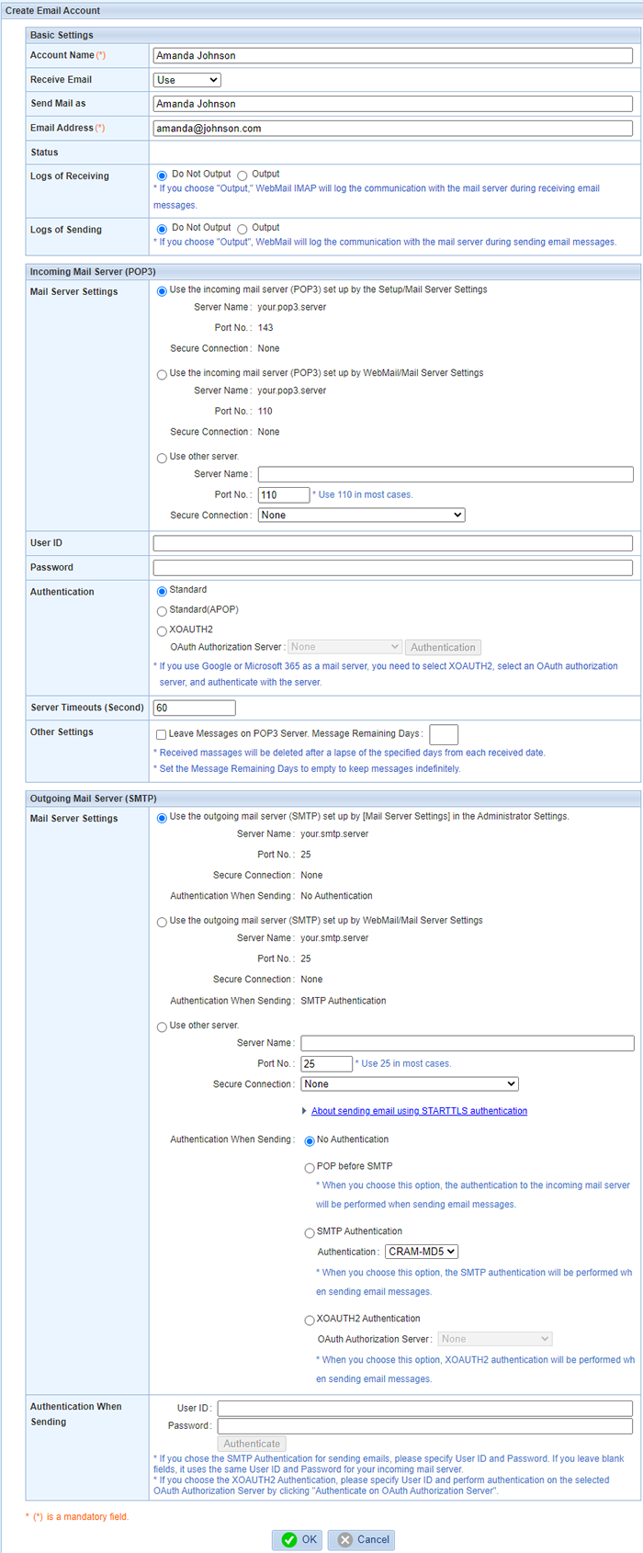
Task: Open the CRAM-MD5 authentication dropdown
Action: tap(422, 1252)
